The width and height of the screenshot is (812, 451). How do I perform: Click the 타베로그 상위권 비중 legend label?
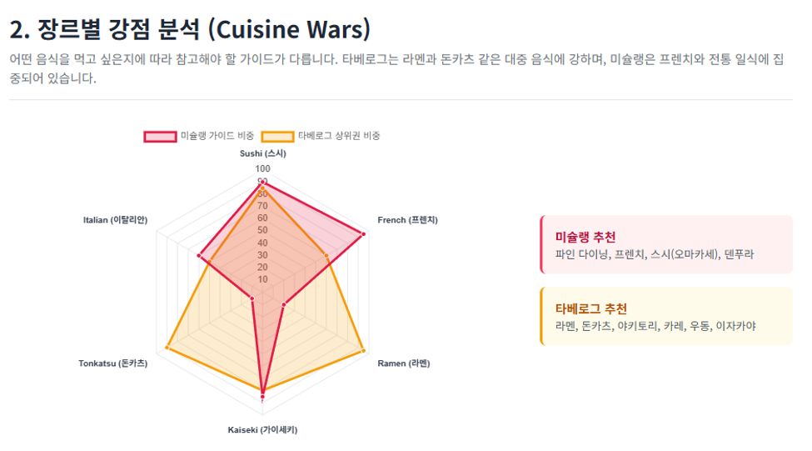click(339, 136)
